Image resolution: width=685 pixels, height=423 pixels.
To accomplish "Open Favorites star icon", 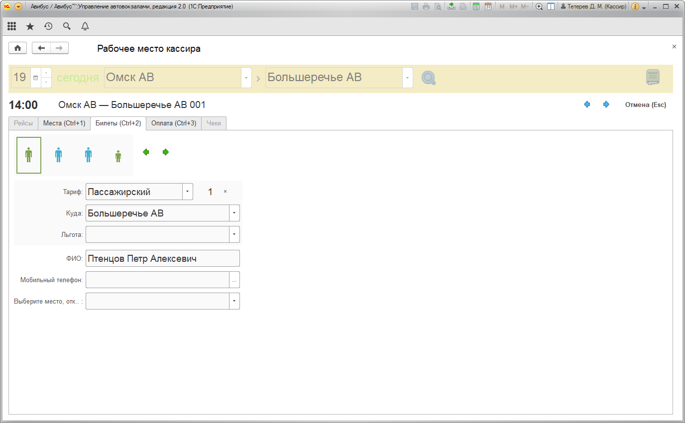I will coord(30,26).
